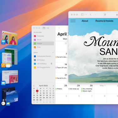Open the Mail app icon in Stage Manager
Image resolution: width=118 pixels, height=118 pixels.
(3, 83)
